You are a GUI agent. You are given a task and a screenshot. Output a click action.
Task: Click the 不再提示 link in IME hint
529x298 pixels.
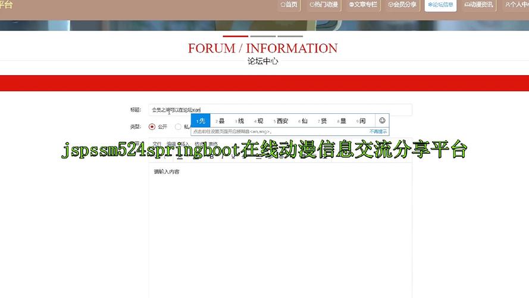(378, 132)
